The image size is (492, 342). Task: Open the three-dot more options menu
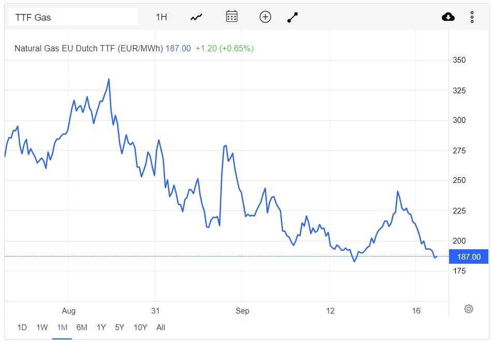472,17
